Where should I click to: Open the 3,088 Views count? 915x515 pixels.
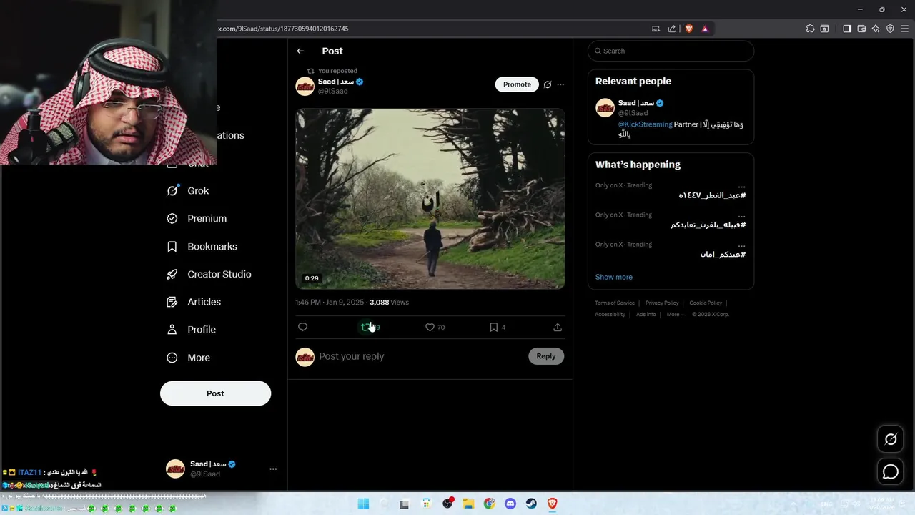[x=389, y=303]
